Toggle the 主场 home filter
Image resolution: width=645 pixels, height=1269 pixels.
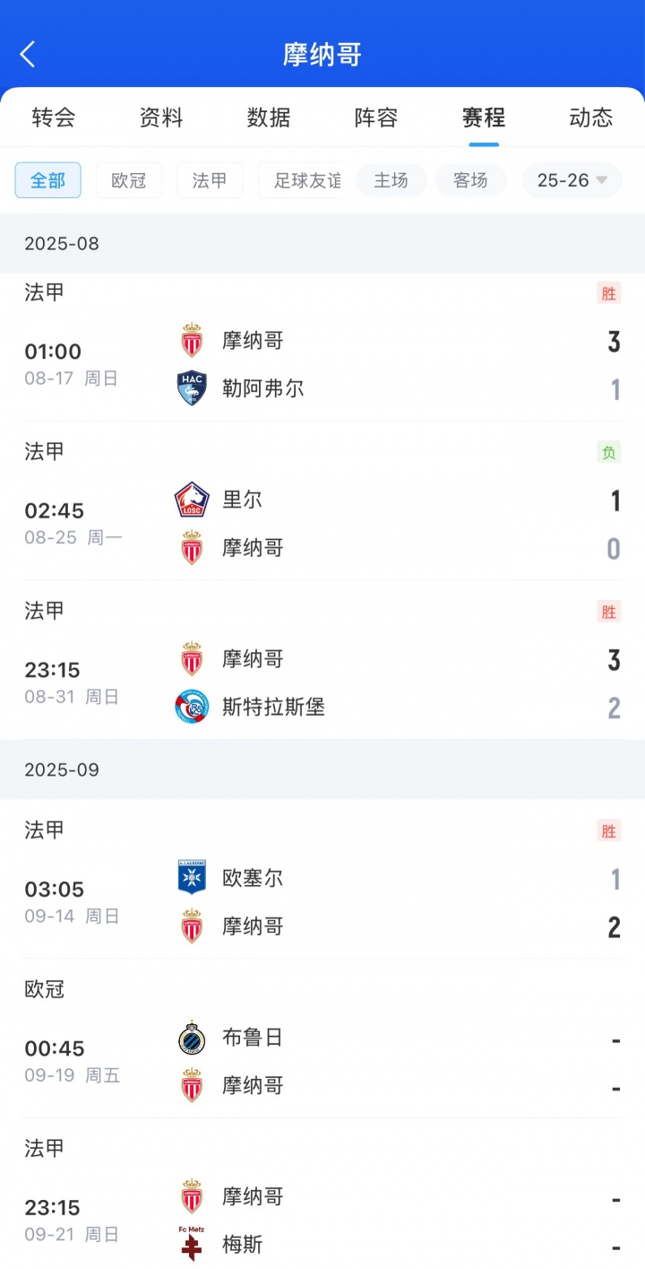[391, 180]
